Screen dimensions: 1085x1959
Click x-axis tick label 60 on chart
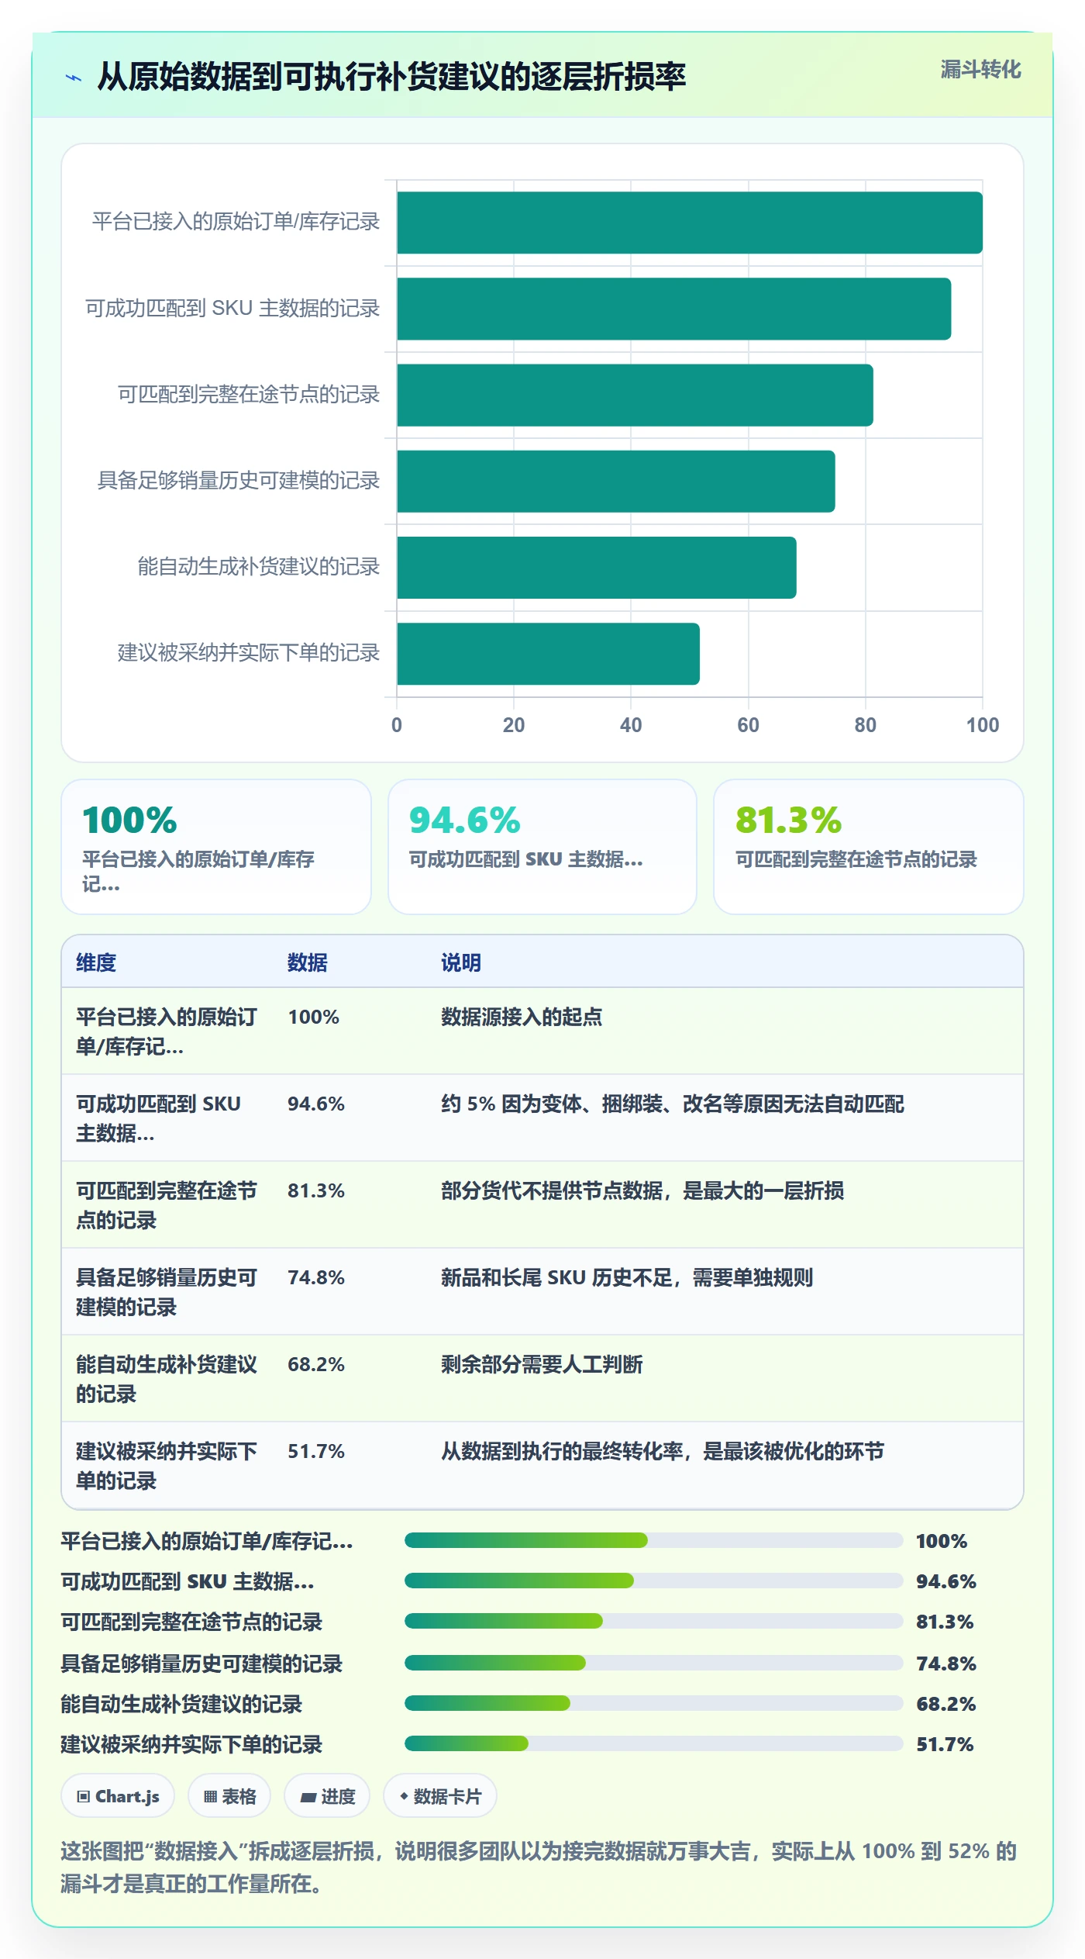click(748, 725)
